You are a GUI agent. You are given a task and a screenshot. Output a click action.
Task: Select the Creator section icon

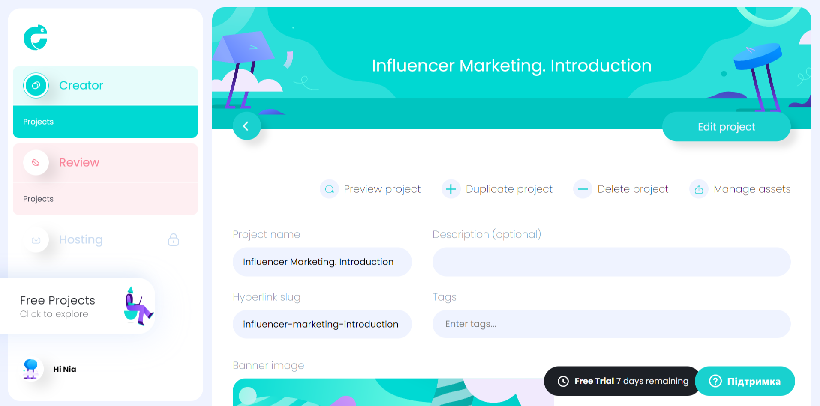[36, 85]
